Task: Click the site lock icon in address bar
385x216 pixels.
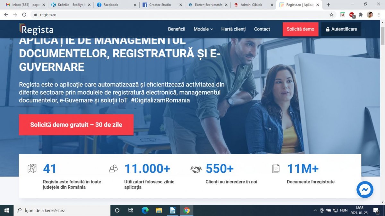Action: (35, 15)
